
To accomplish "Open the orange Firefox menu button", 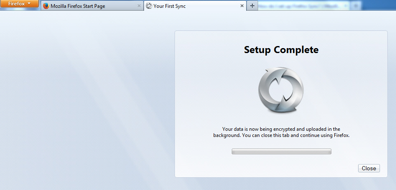I will click(x=19, y=4).
